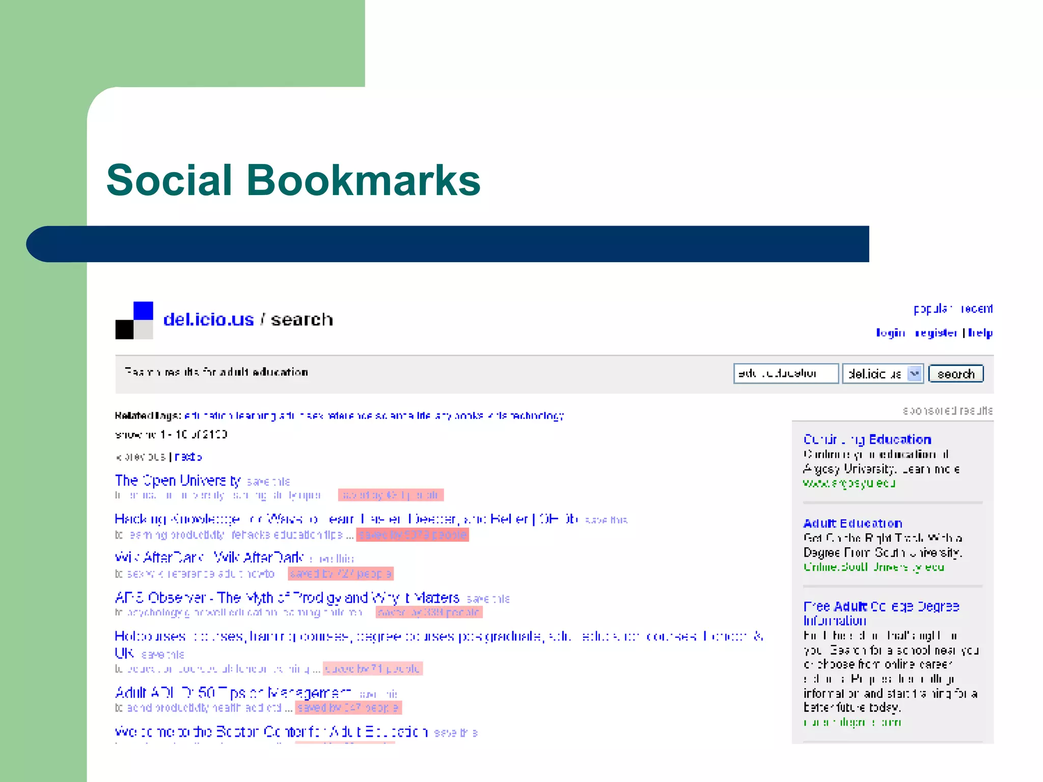
Task: Click the search button
Action: [x=956, y=374]
